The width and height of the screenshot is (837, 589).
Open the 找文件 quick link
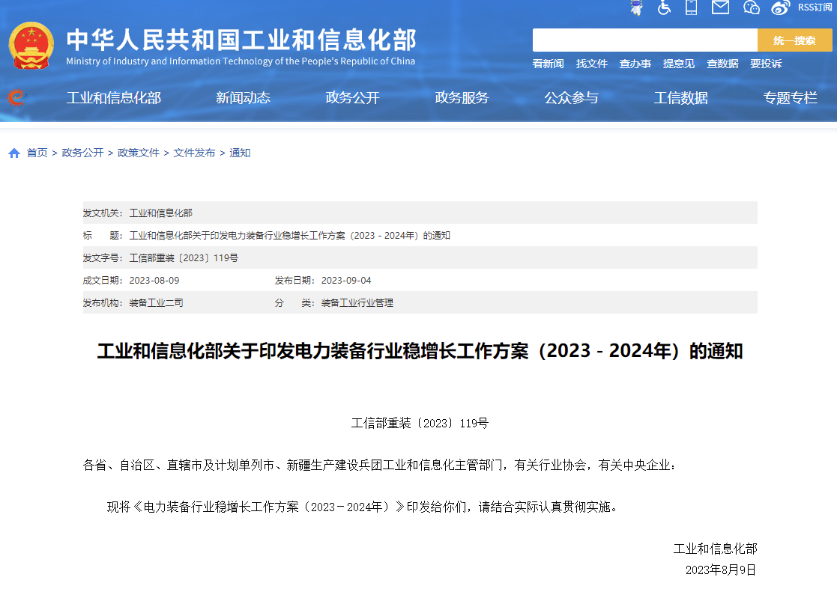click(x=592, y=64)
